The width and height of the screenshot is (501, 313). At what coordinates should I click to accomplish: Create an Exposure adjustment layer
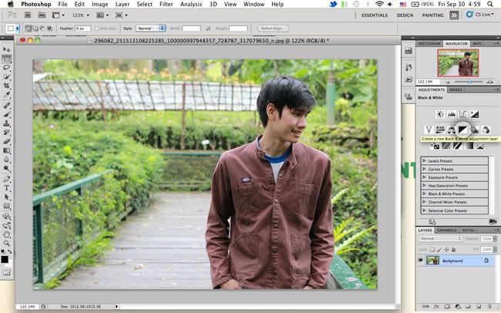pyautogui.click(x=474, y=114)
